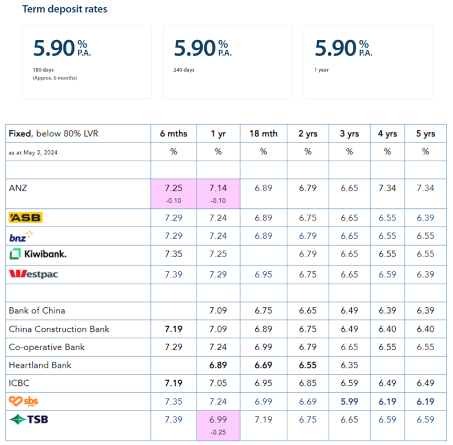Click sbs's 3 year rate 5.99

[350, 402]
